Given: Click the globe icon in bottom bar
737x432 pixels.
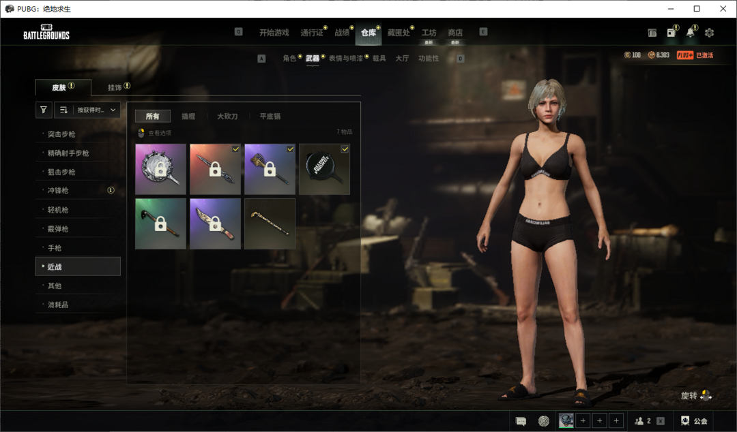Looking at the screenshot, I should coord(544,421).
